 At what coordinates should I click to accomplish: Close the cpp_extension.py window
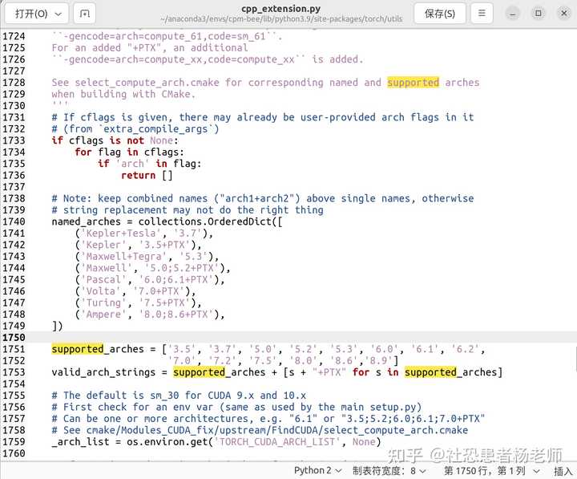click(x=563, y=14)
